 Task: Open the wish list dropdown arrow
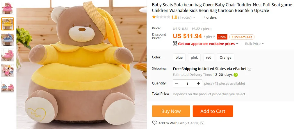(202, 123)
